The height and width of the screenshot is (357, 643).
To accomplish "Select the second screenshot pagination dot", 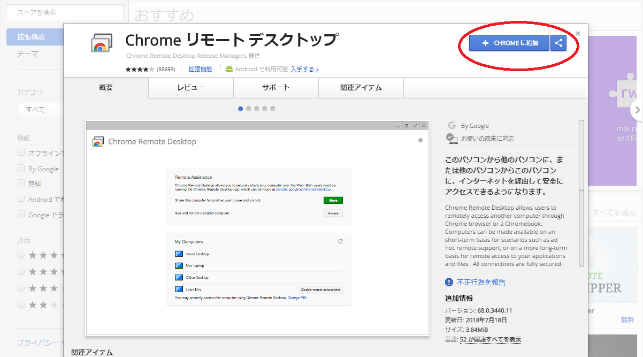I will pyautogui.click(x=249, y=109).
